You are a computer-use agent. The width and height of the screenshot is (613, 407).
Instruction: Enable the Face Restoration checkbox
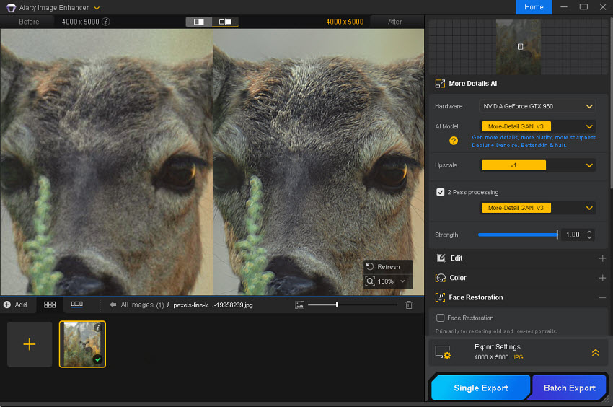tap(440, 318)
